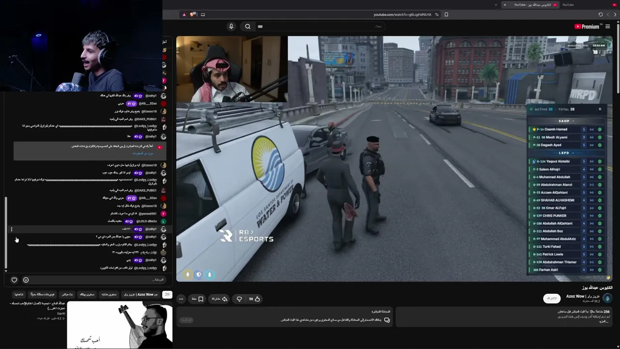Open the Brave Rewards triangle icon
Viewport: 620px width, 349px height.
tap(184, 15)
